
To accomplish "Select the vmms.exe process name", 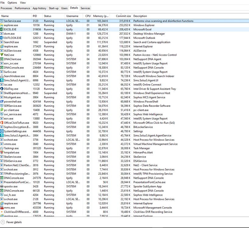I will [x=10, y=144].
